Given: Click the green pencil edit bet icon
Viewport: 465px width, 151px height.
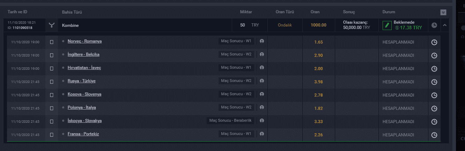Looking at the screenshot, I should point(387,25).
